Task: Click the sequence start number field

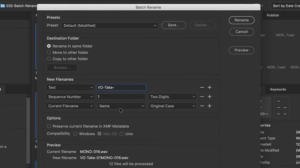Action: tap(121, 97)
